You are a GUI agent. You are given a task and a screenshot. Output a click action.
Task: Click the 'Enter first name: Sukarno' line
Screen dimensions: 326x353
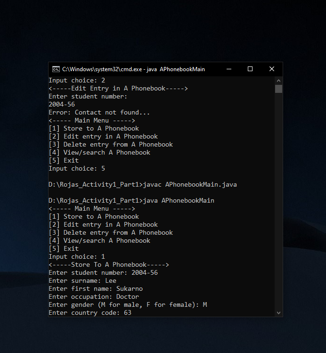(x=96, y=289)
